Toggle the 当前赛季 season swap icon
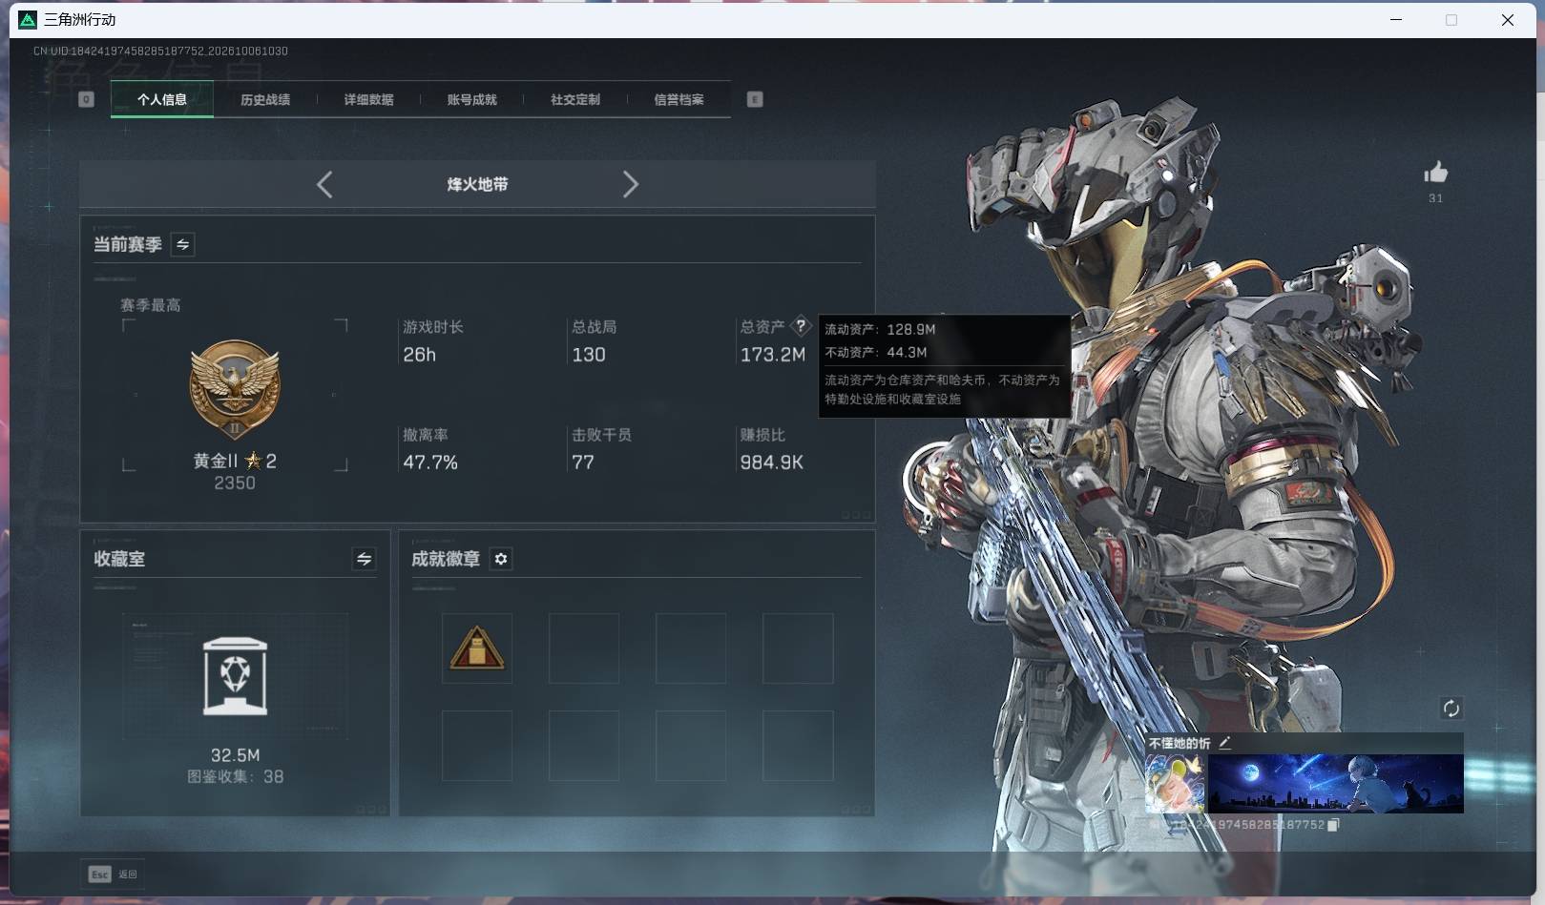This screenshot has width=1545, height=905. click(x=182, y=244)
